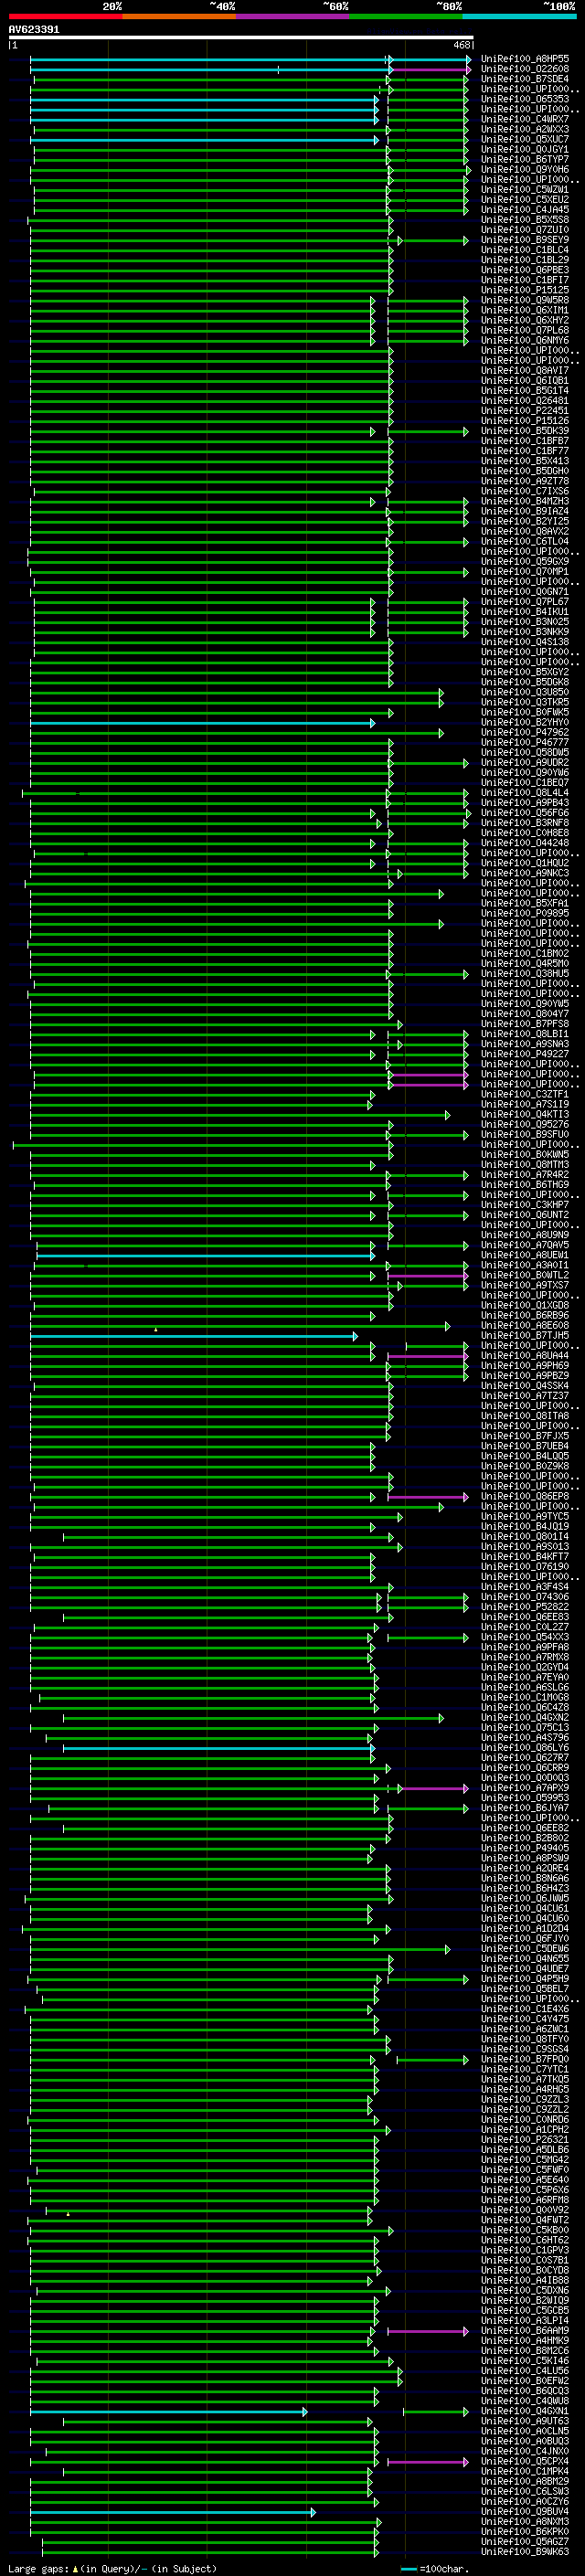
Task: Select the UniRef100_B7SDE4 entry
Action: tap(525, 79)
